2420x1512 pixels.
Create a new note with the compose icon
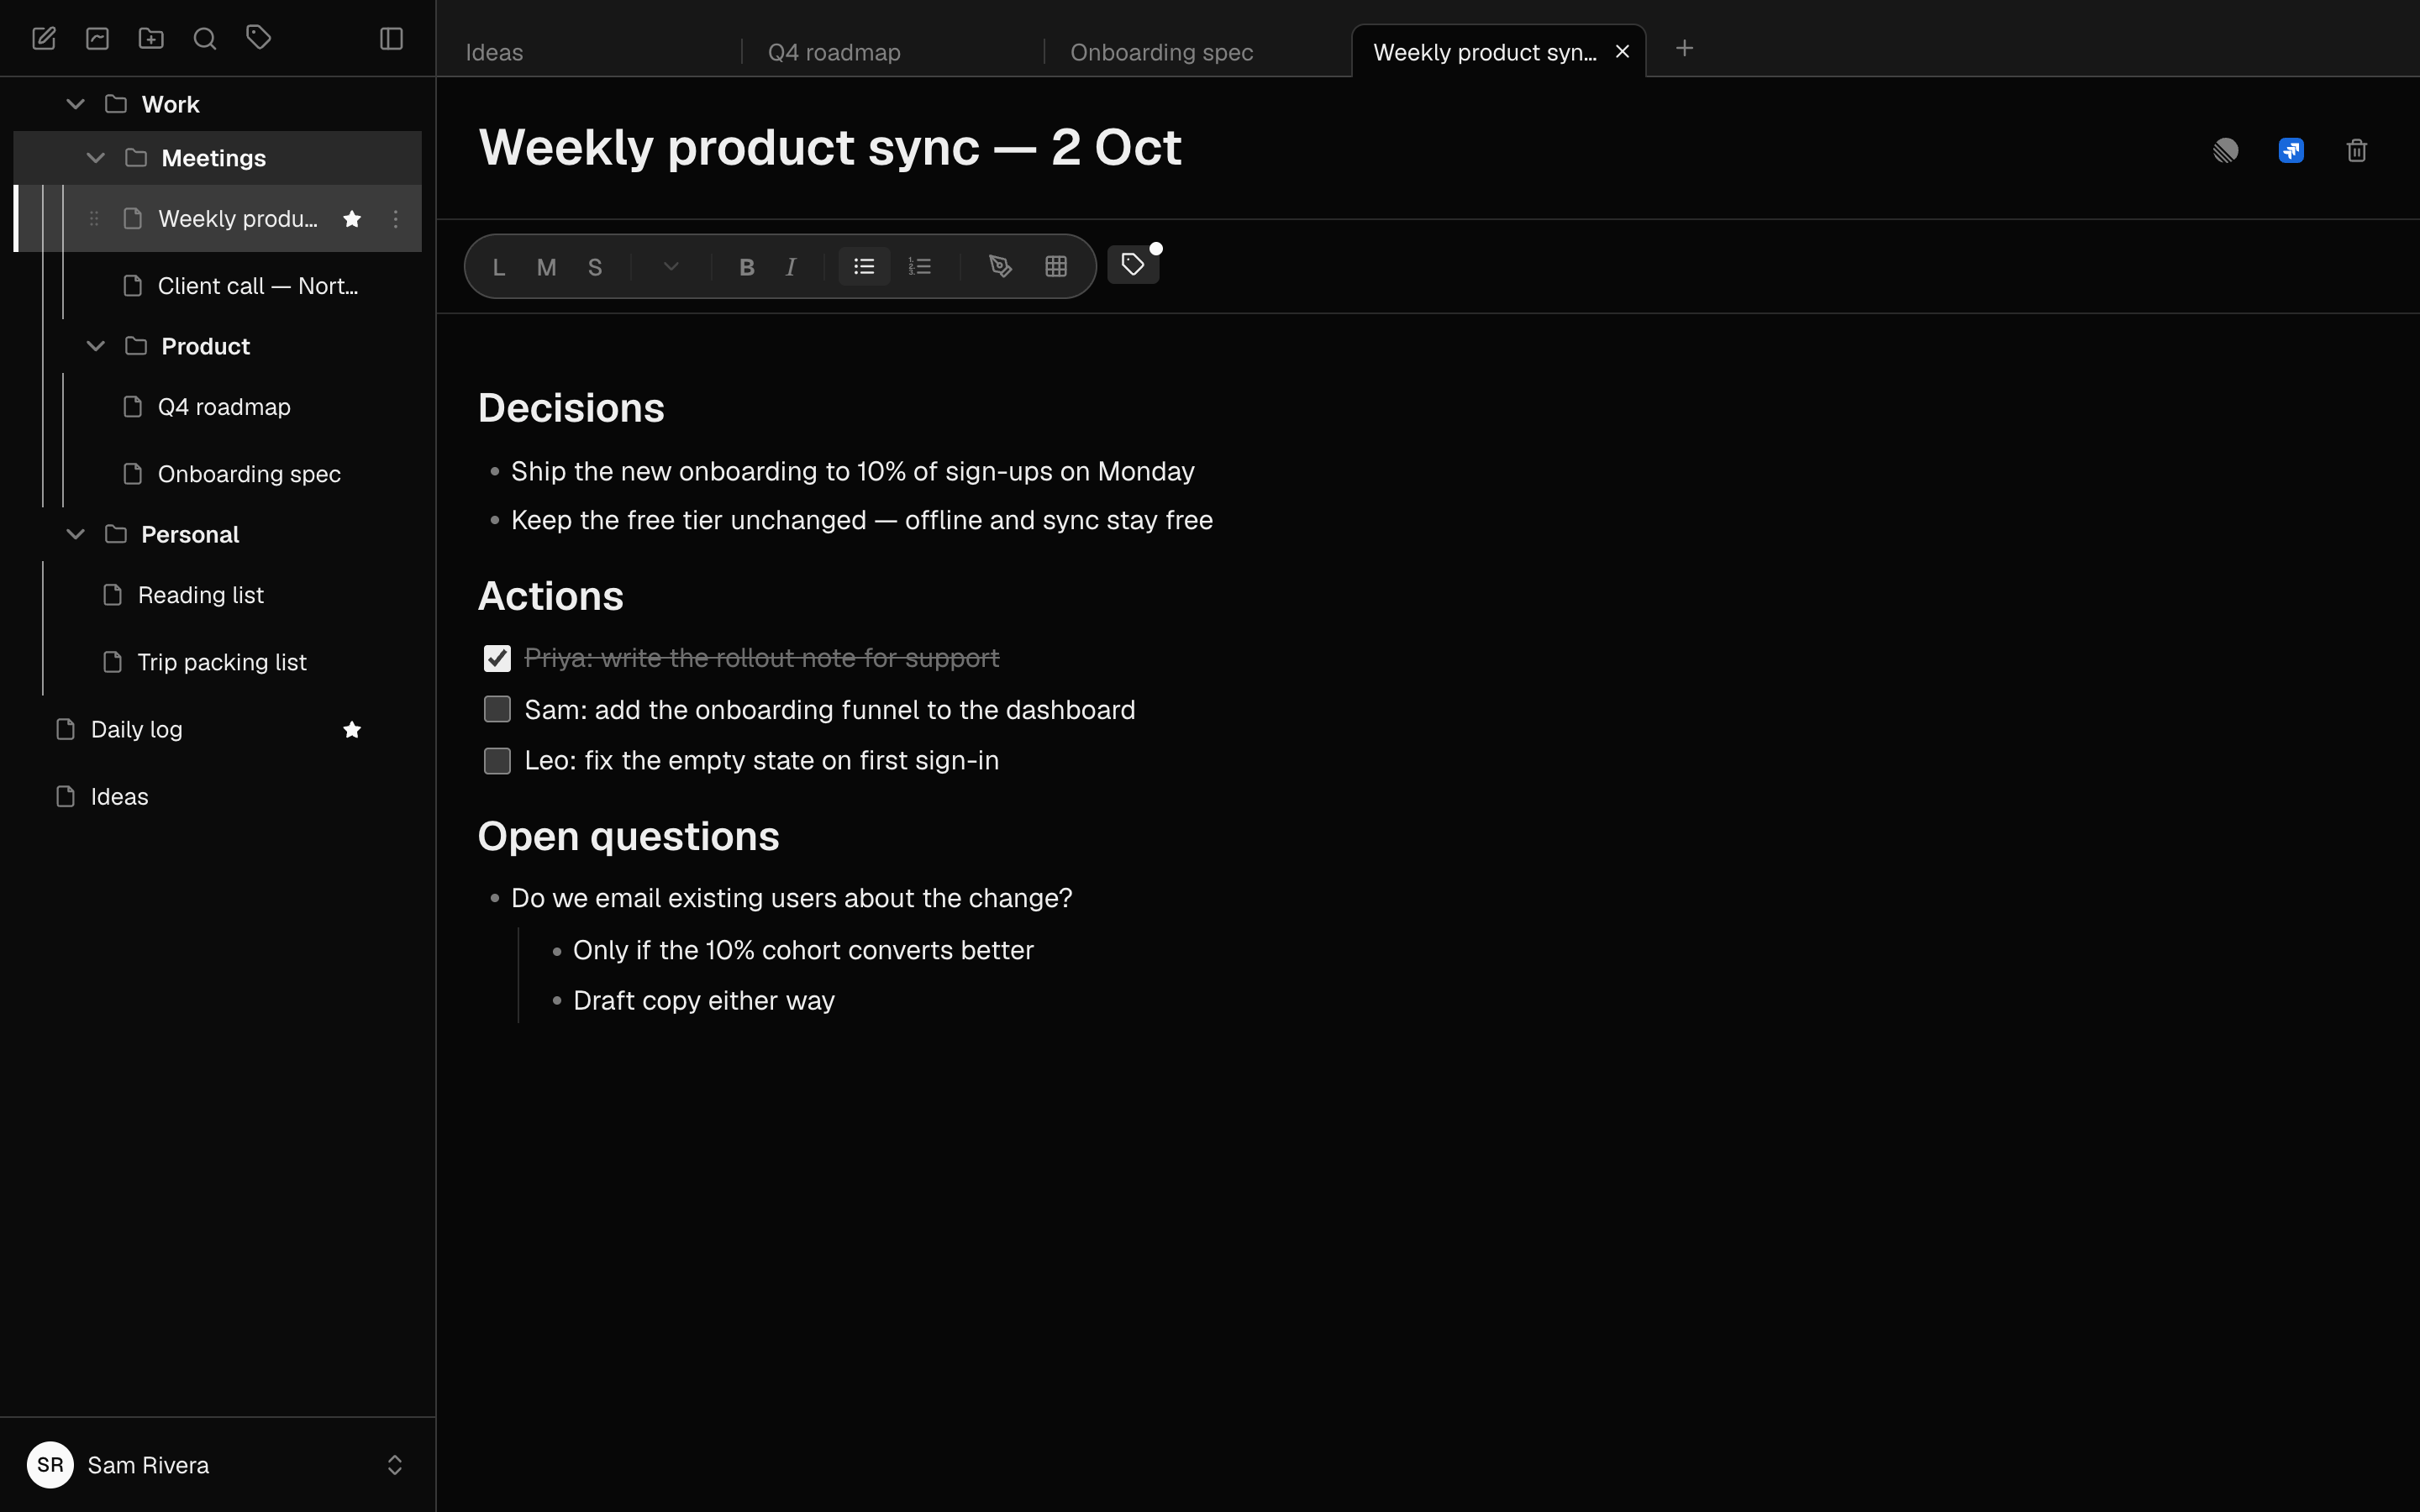(44, 39)
